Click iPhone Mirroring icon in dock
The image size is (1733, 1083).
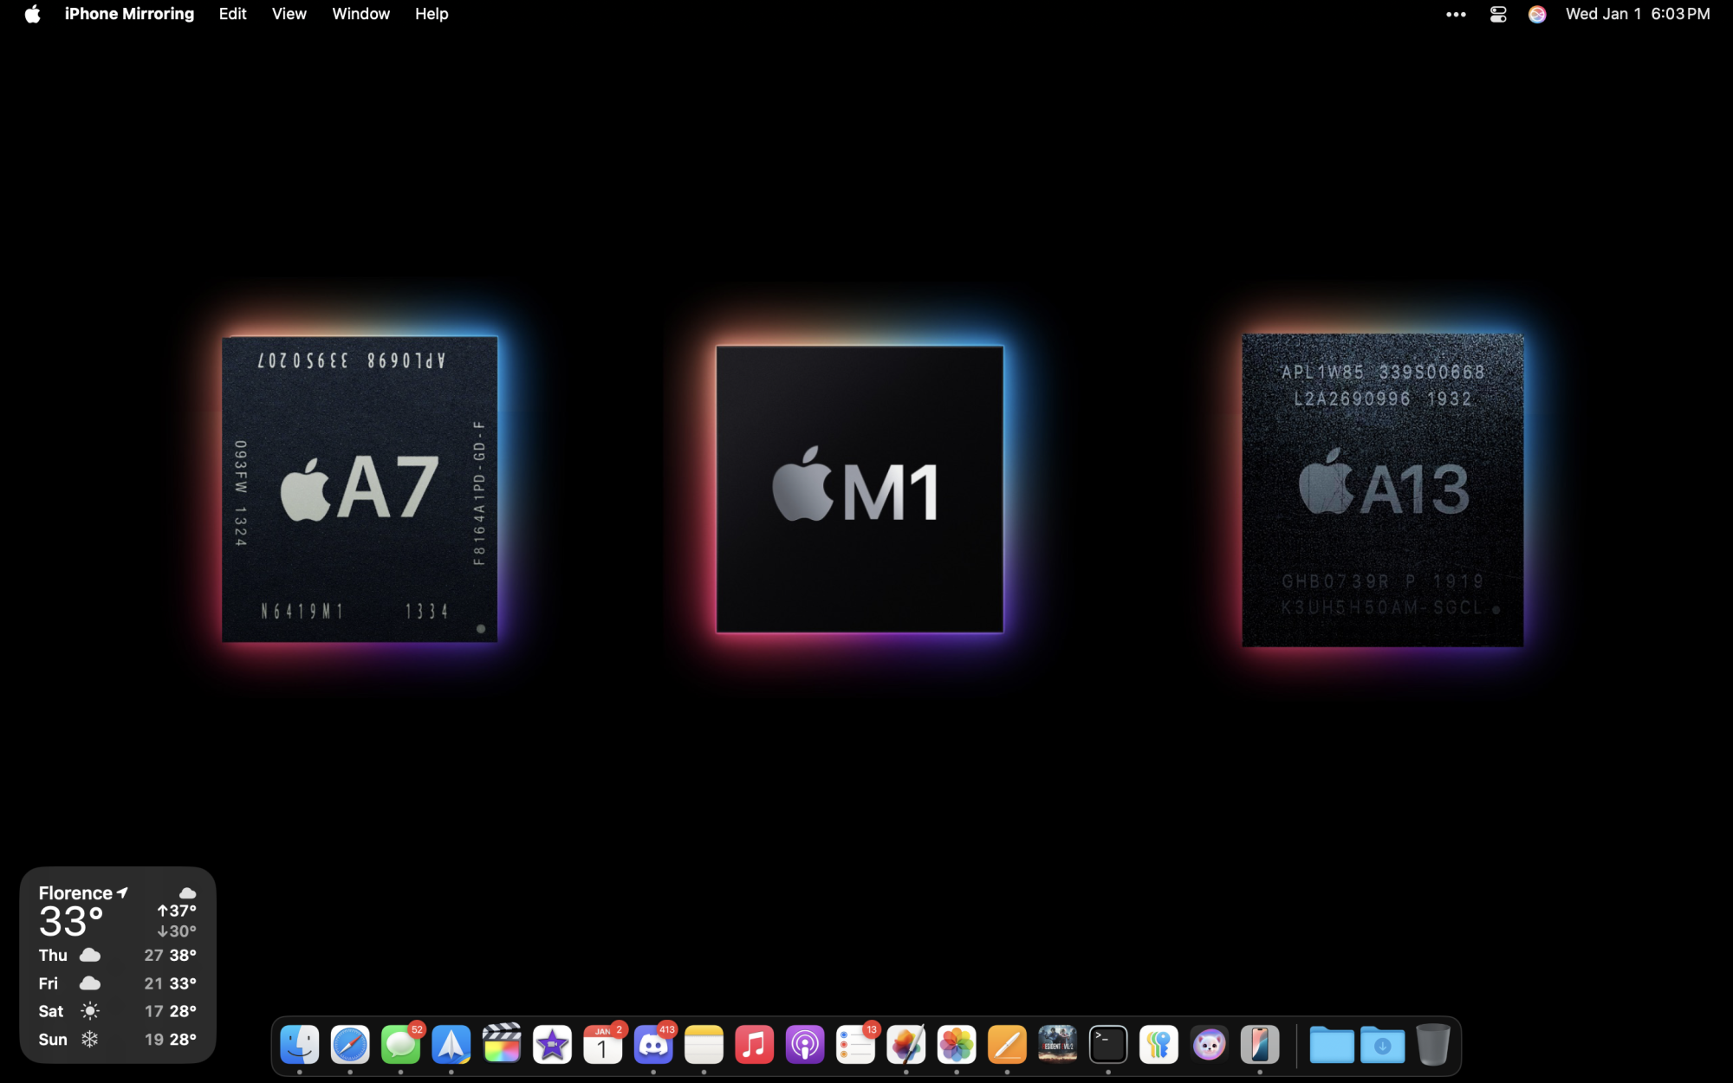click(x=1260, y=1045)
